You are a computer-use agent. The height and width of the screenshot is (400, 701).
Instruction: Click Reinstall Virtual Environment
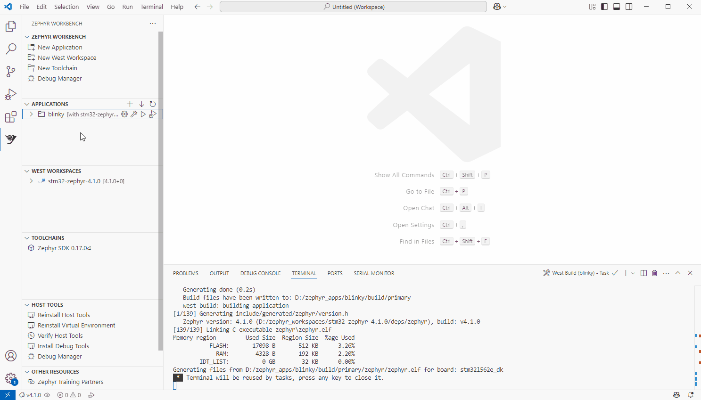(76, 325)
